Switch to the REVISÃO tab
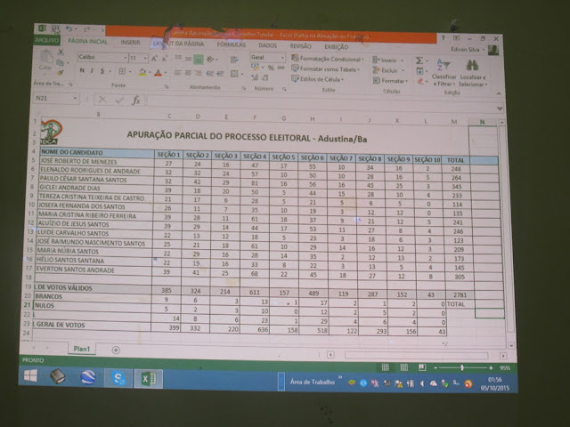570x427 pixels. pos(301,46)
